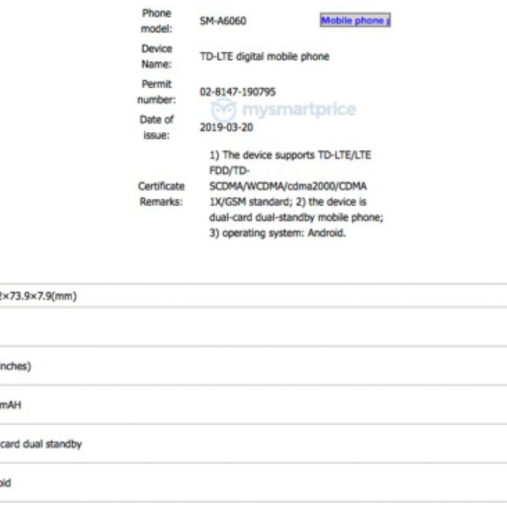The image size is (507, 507).
Task: Click the bottom row ending in "oid"
Action: (6, 483)
